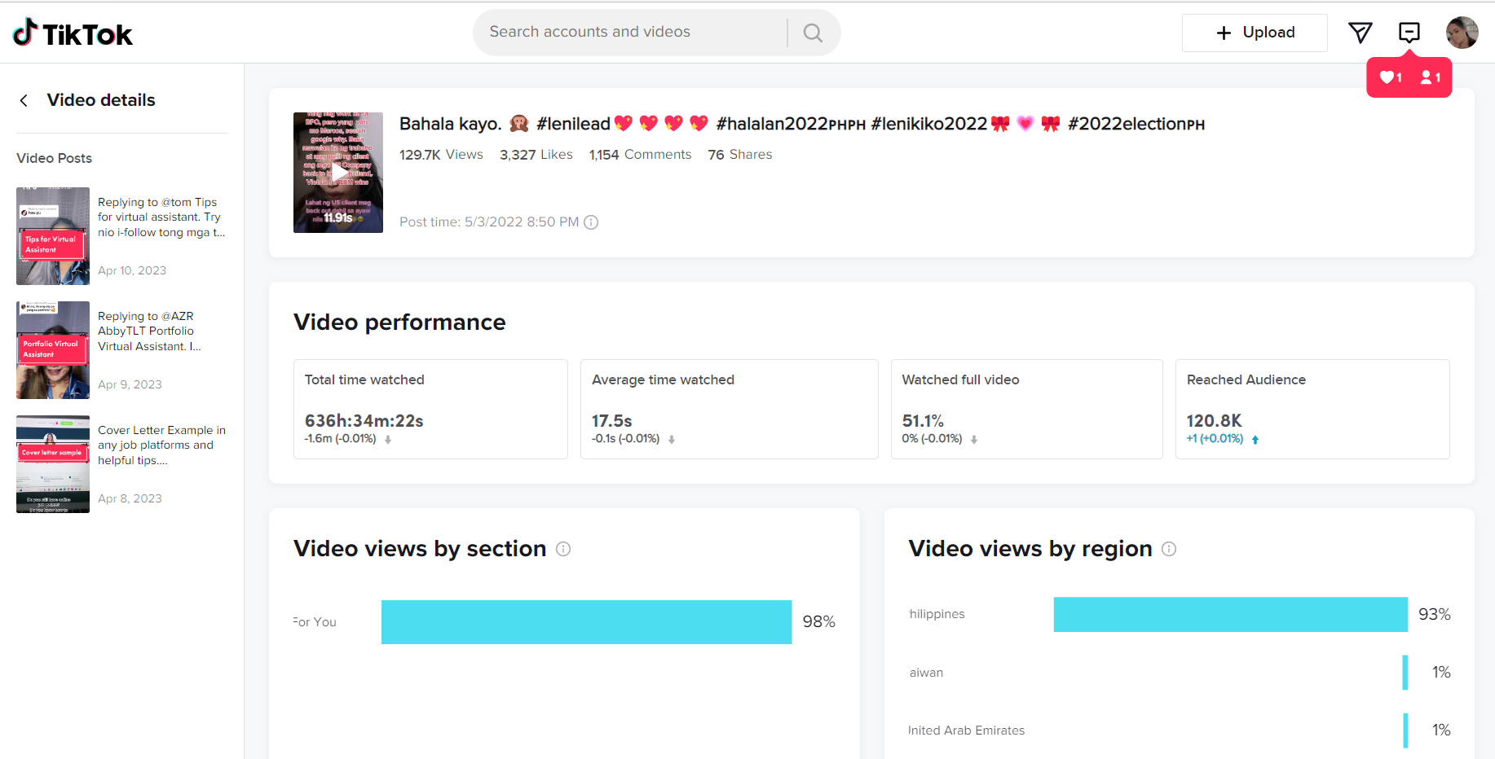Show info for Video views by region
This screenshot has width=1495, height=759.
[1169, 549]
